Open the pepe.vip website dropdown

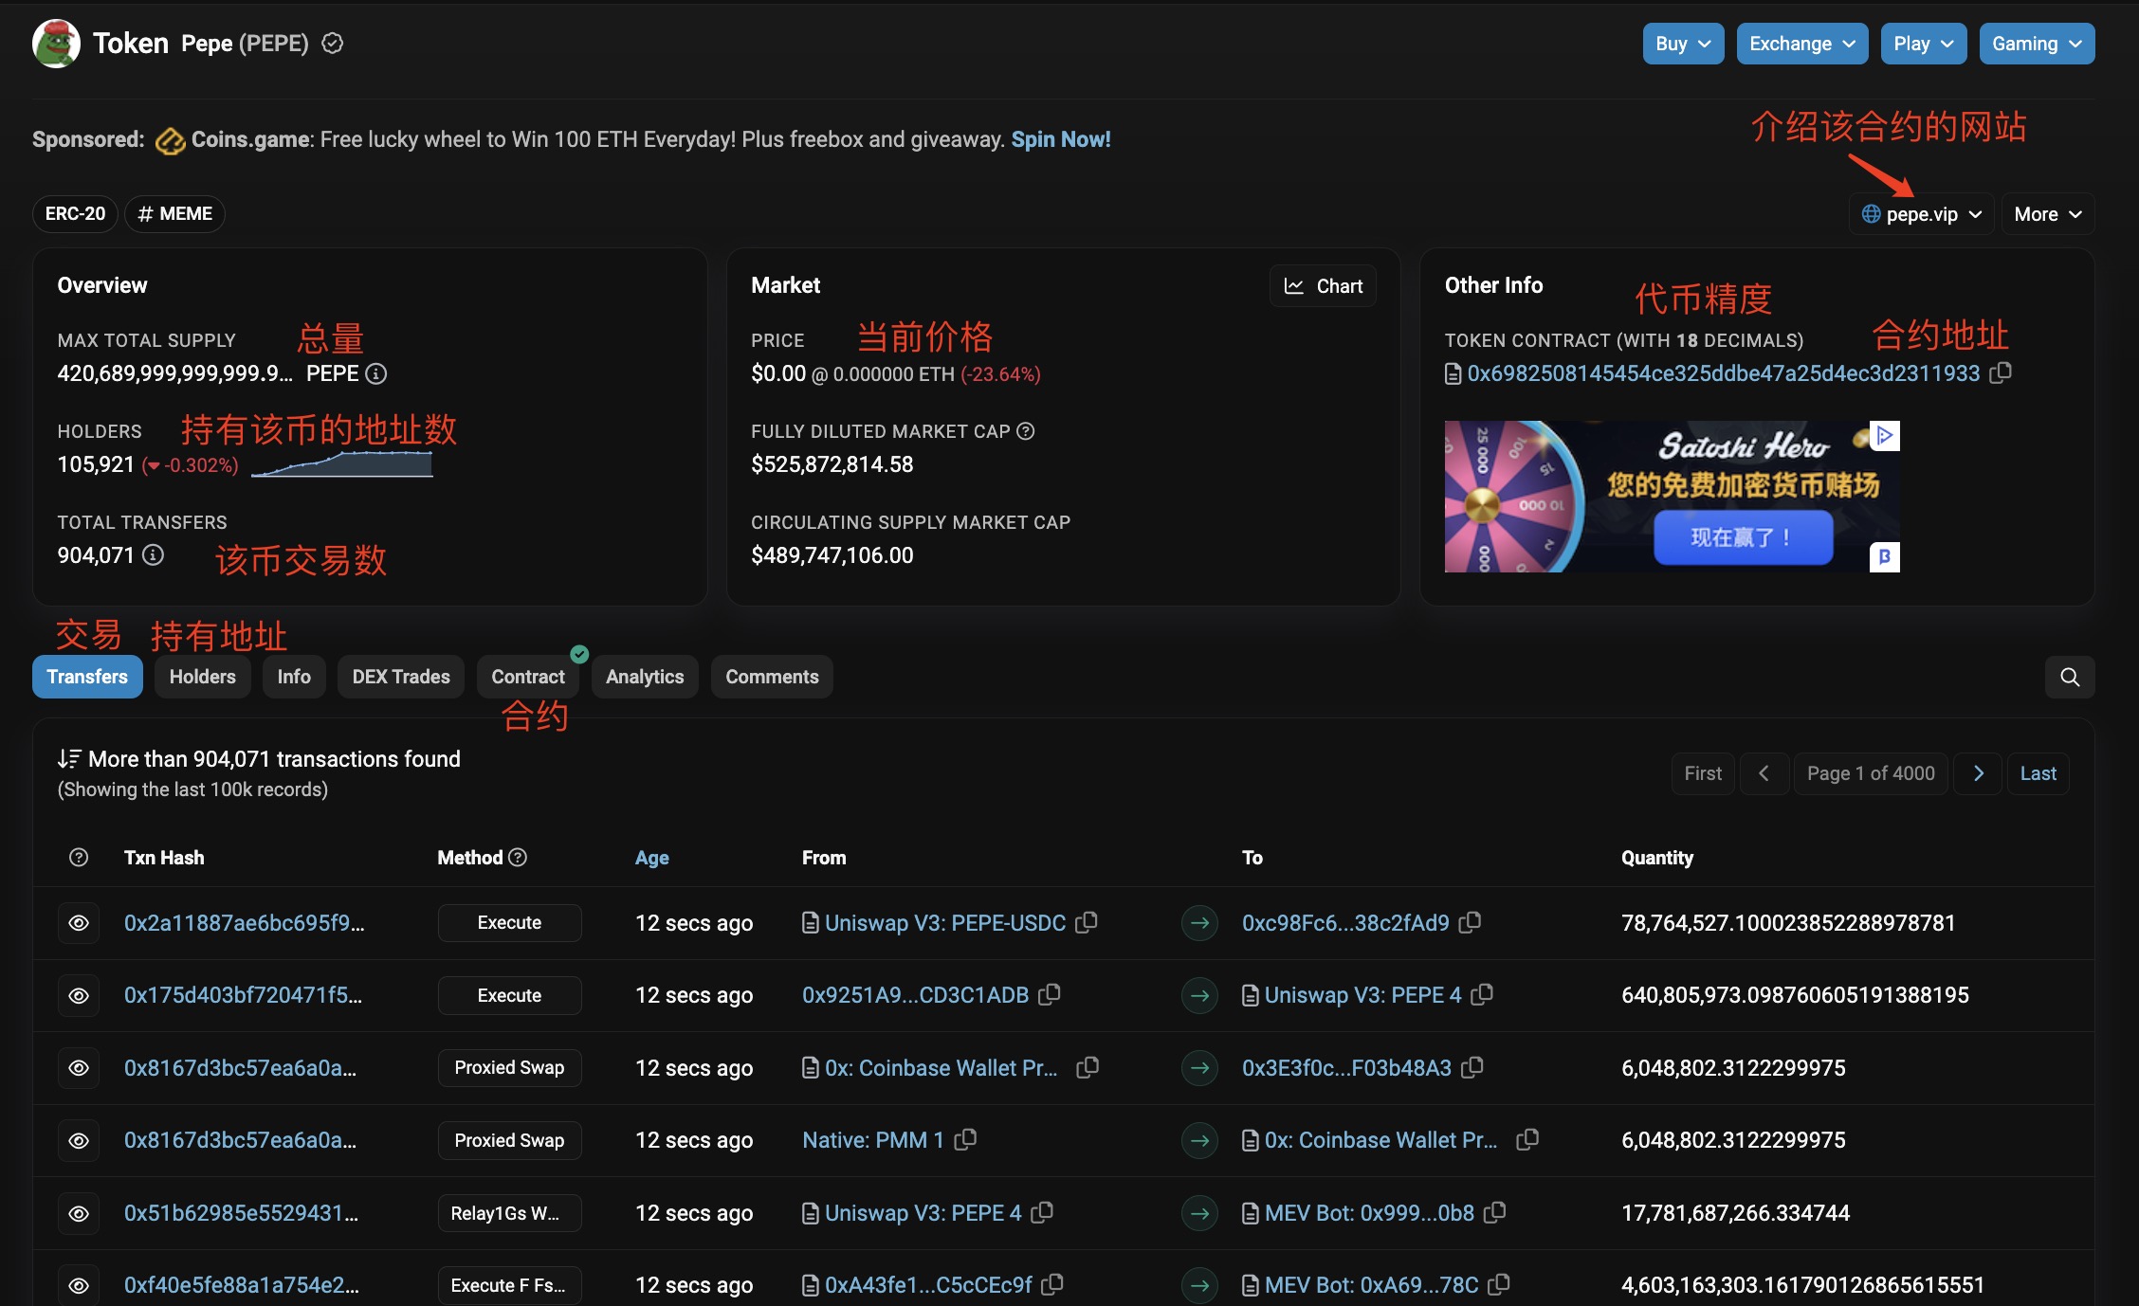(1921, 214)
